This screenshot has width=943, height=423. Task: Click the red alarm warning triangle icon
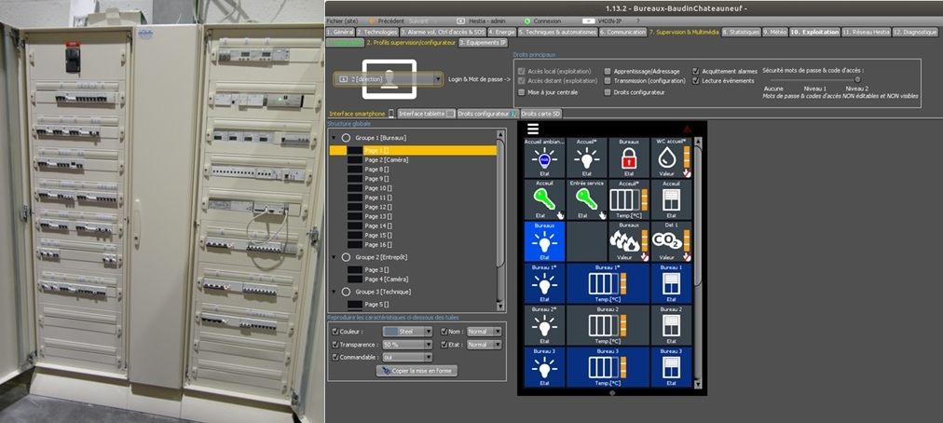click(x=687, y=130)
